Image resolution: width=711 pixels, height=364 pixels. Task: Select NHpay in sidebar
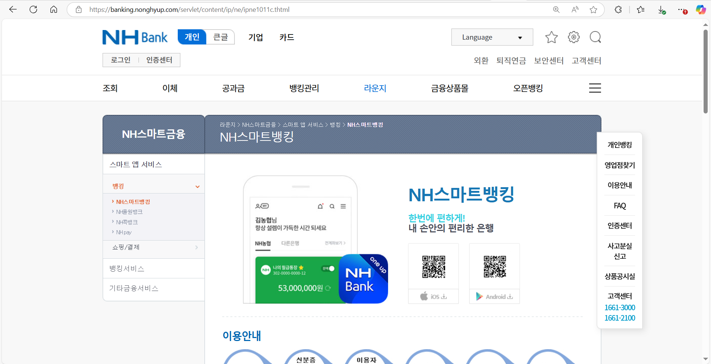tap(124, 232)
